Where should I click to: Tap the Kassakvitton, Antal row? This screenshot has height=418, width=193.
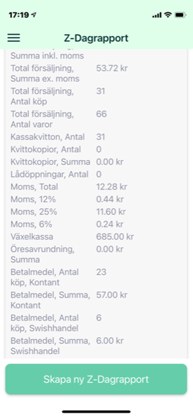click(x=96, y=137)
